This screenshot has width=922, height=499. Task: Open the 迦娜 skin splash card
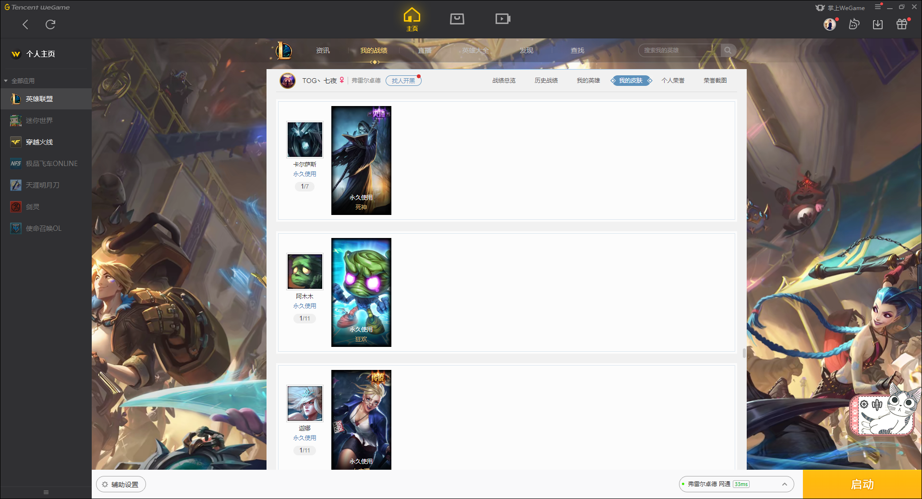[x=361, y=420]
